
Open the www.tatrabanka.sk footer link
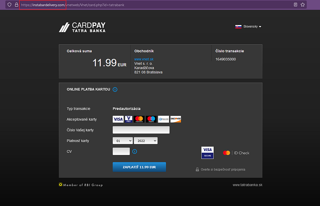(x=248, y=185)
